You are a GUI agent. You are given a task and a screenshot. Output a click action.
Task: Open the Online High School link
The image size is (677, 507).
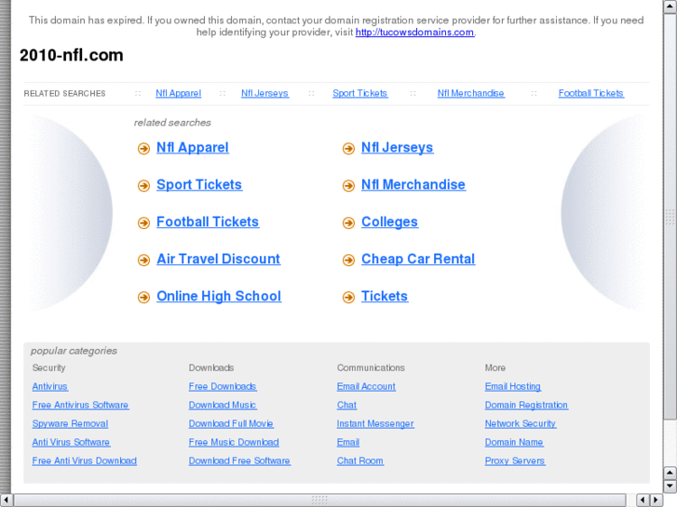pos(219,296)
